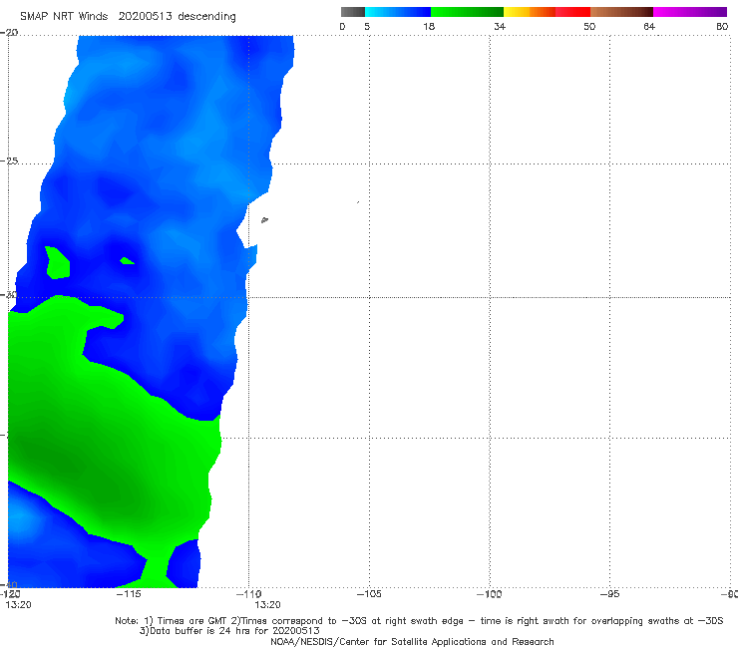
Task: Click the 'Data buffer is 24 hrs' note
Action: click(229, 631)
